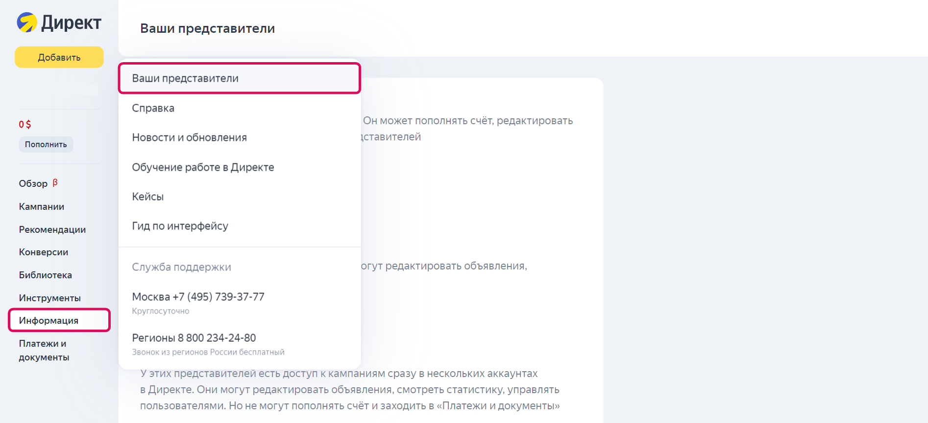Open the Обзор section in sidebar
This screenshot has height=423, width=928.
point(33,183)
